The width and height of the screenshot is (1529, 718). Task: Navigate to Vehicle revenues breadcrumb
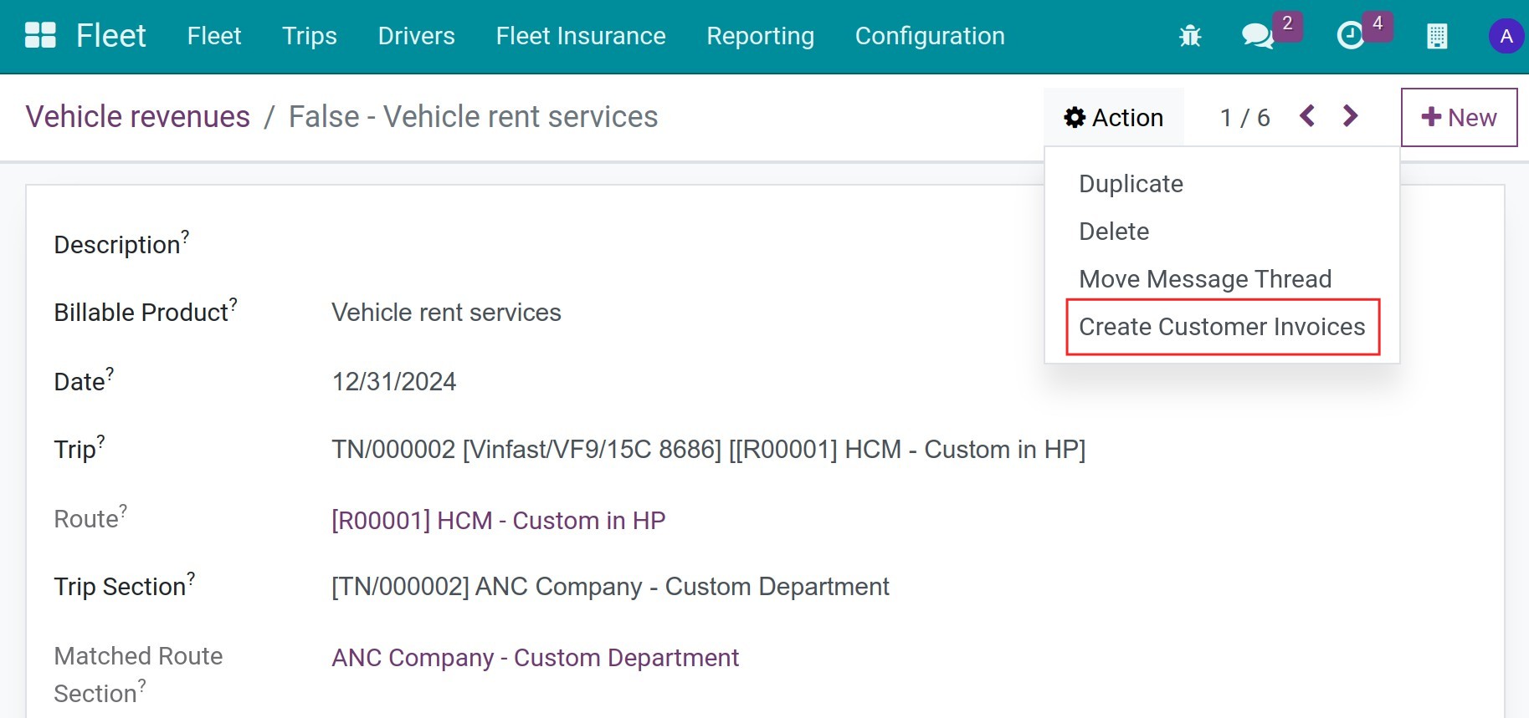[138, 117]
